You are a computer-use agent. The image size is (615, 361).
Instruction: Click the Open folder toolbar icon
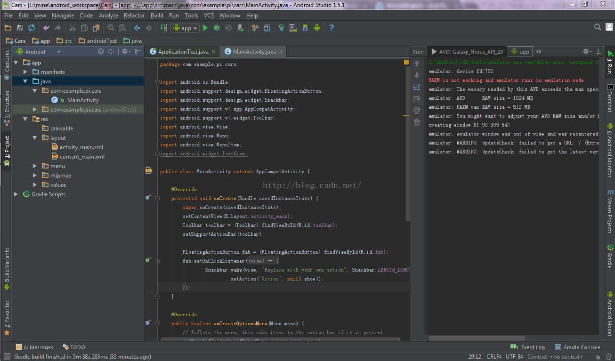[8, 28]
